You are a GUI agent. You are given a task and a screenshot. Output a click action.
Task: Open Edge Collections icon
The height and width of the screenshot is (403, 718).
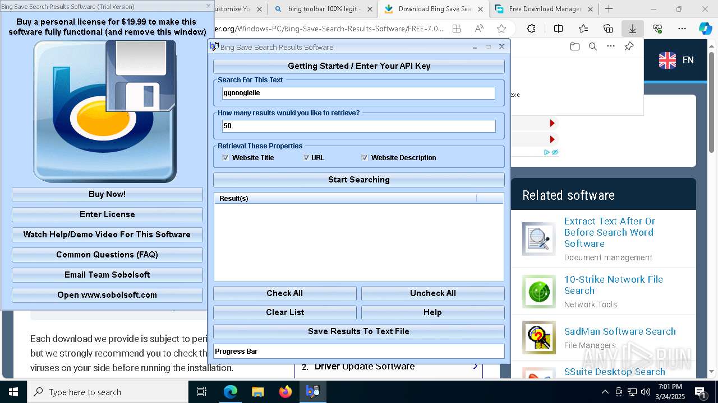(608, 29)
